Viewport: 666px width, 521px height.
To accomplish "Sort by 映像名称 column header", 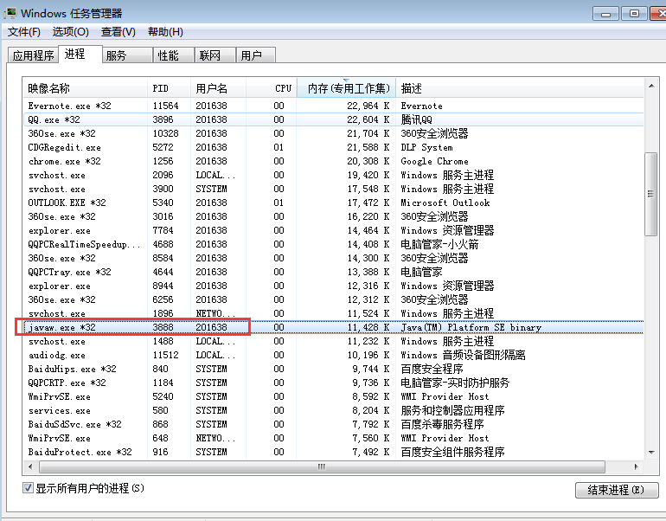I will (x=85, y=88).
